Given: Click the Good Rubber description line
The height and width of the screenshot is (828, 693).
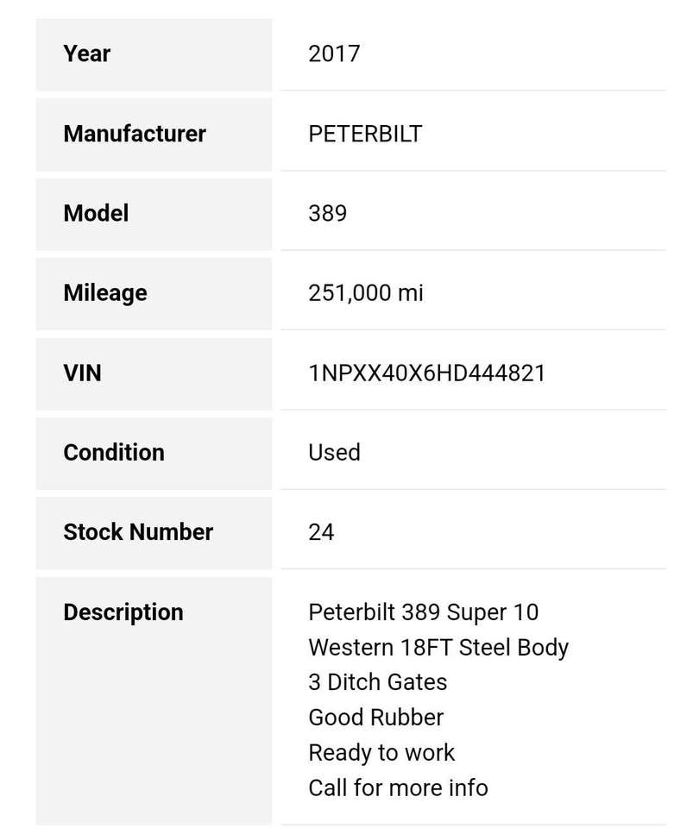Looking at the screenshot, I should tap(376, 718).
